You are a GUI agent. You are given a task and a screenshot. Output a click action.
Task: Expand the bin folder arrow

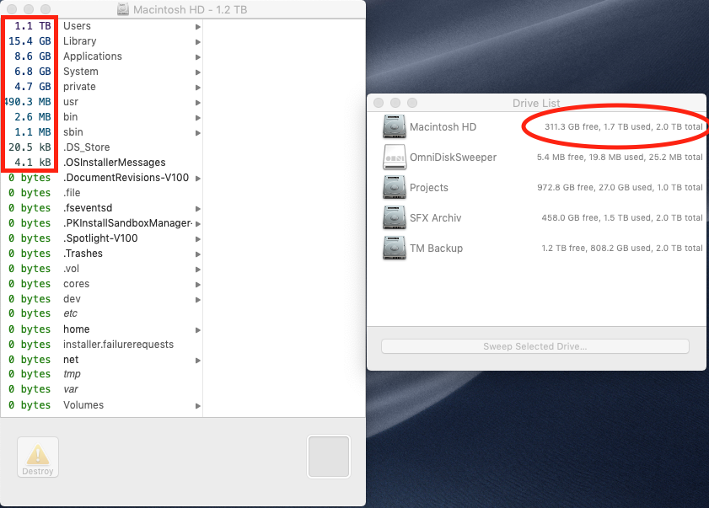click(197, 117)
